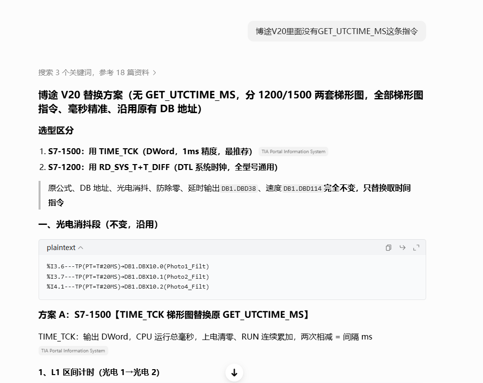Click the plaintext language label
This screenshot has height=383, width=483.
(61, 248)
